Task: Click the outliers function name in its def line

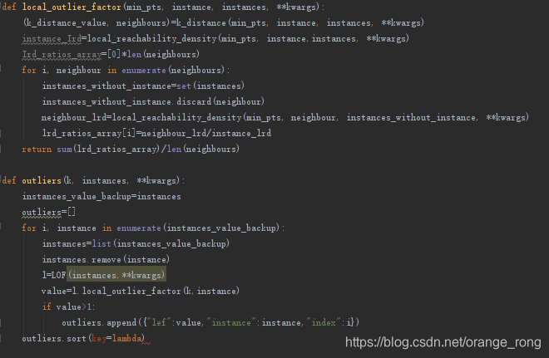Action: pyautogui.click(x=42, y=180)
